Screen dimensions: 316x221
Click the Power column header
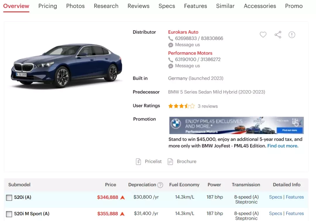pyautogui.click(x=214, y=185)
